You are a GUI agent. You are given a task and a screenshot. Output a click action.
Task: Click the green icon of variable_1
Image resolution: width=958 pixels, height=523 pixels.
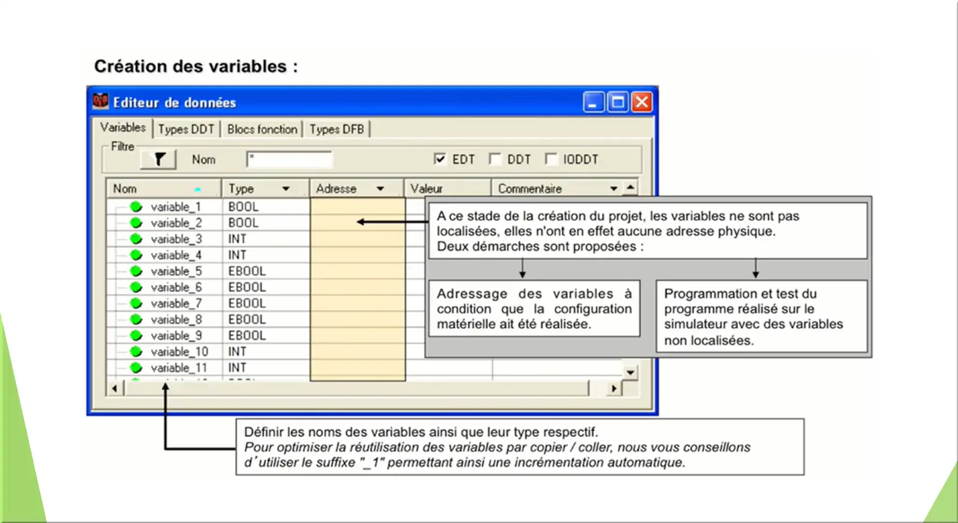[136, 207]
